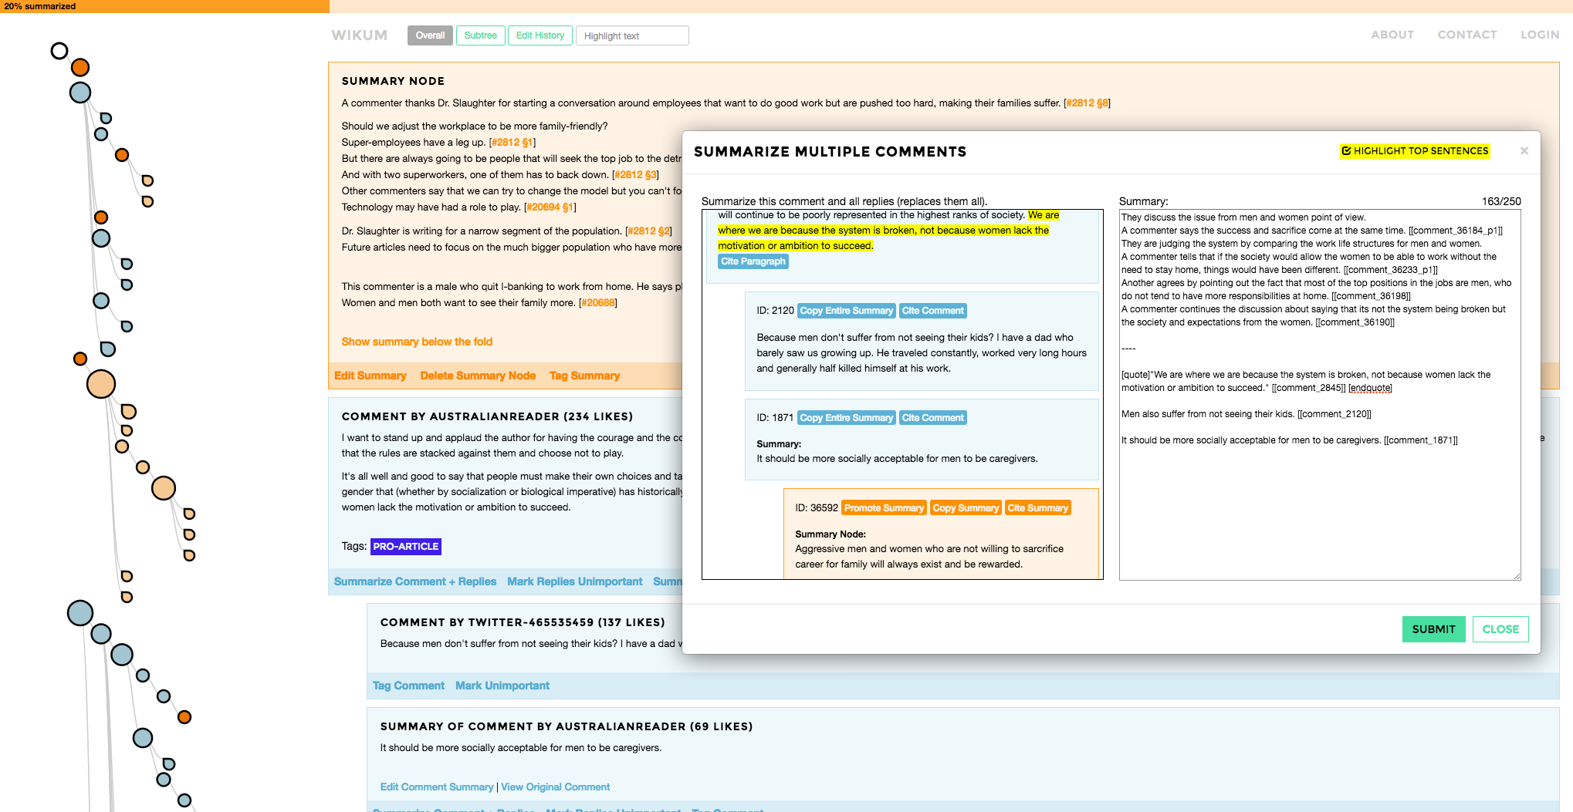The width and height of the screenshot is (1573, 812).
Task: Open citation #2812 §1 link
Action: (x=512, y=143)
